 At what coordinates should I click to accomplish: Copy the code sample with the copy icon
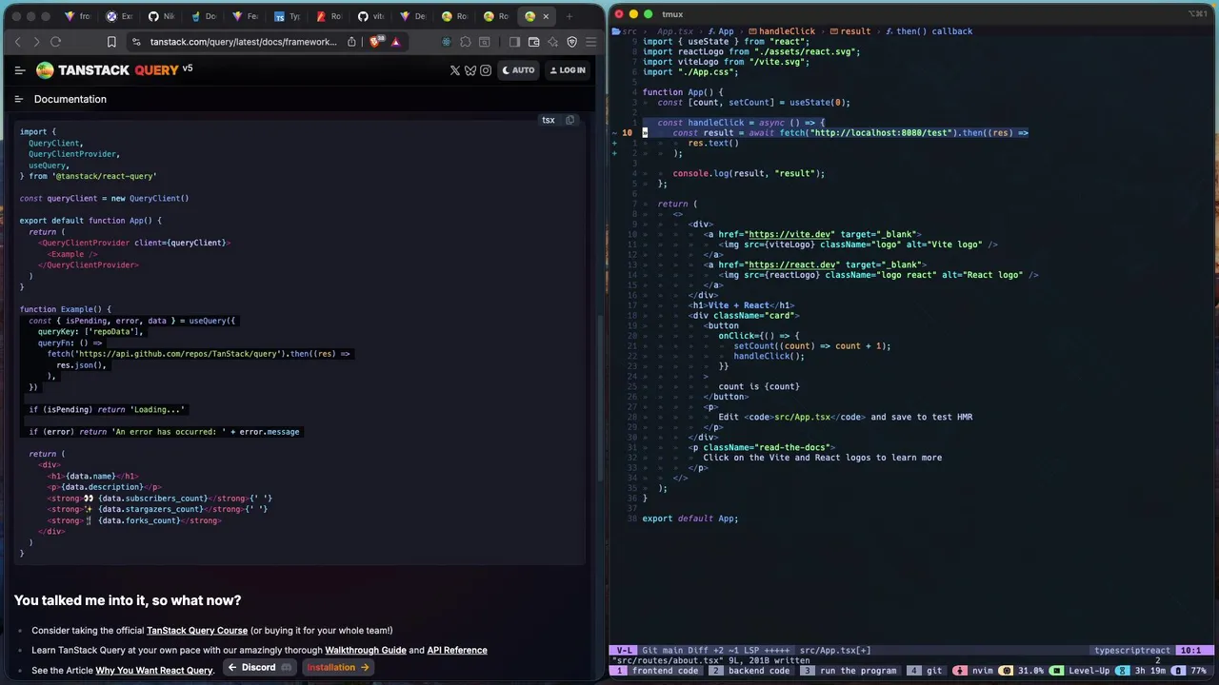tap(570, 120)
